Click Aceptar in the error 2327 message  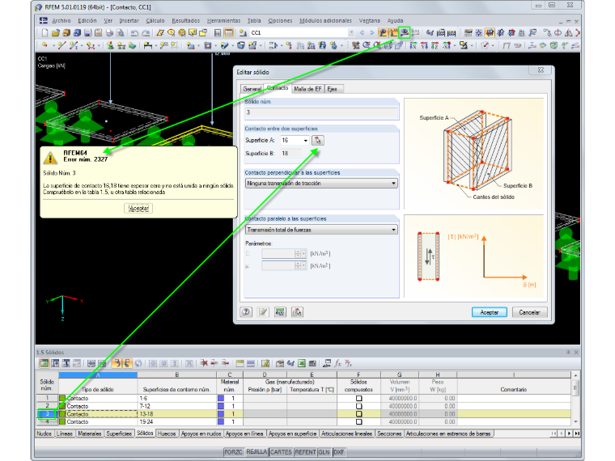pos(138,208)
